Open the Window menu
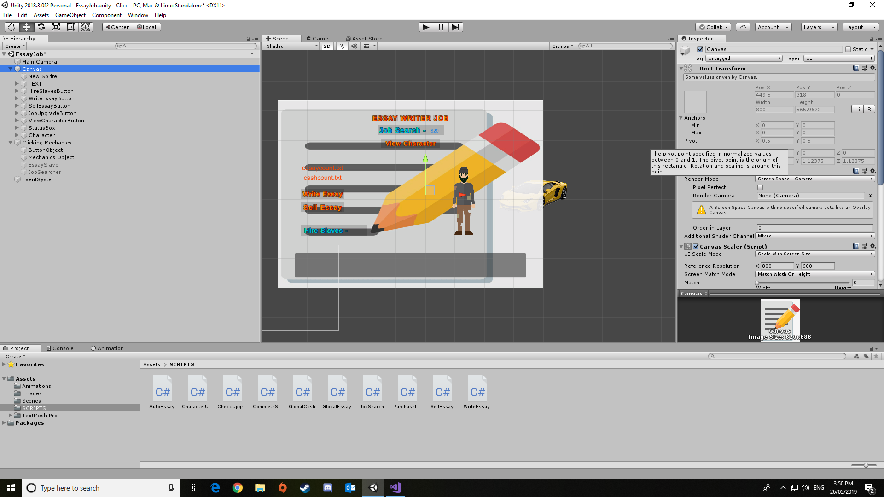The width and height of the screenshot is (884, 497). tap(138, 15)
